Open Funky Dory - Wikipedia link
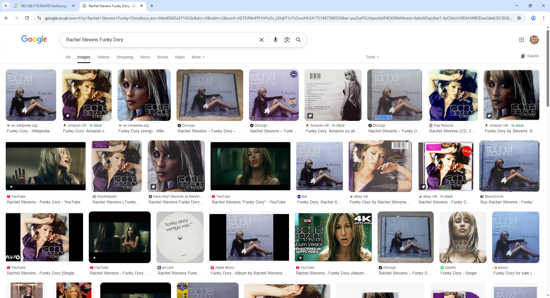Screen dimensions: 550x298 coord(28,131)
